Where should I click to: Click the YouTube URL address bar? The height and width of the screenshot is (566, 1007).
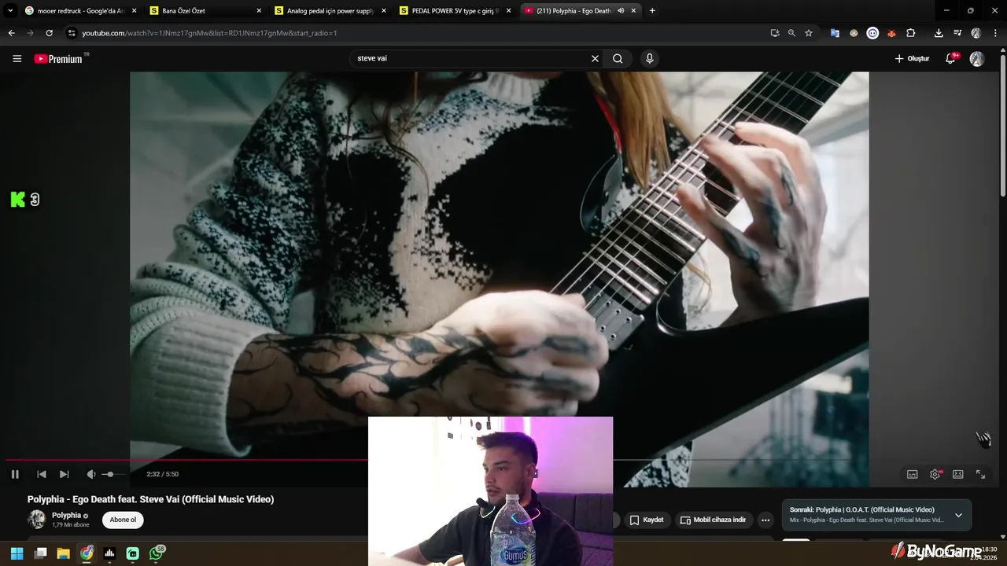pos(417,33)
